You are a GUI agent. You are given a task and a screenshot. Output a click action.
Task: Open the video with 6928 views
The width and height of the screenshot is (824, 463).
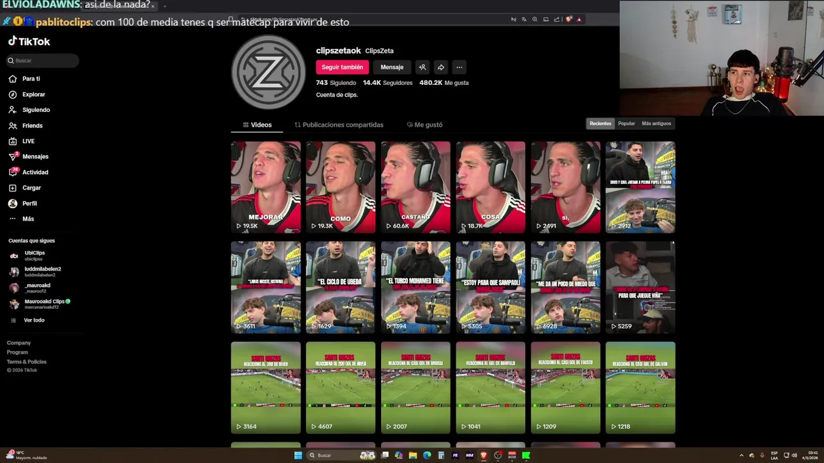[x=566, y=287]
